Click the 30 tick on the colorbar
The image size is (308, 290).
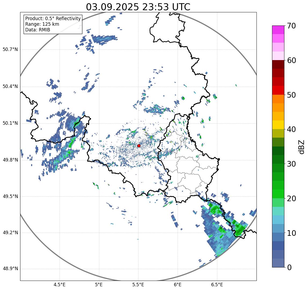291,164
